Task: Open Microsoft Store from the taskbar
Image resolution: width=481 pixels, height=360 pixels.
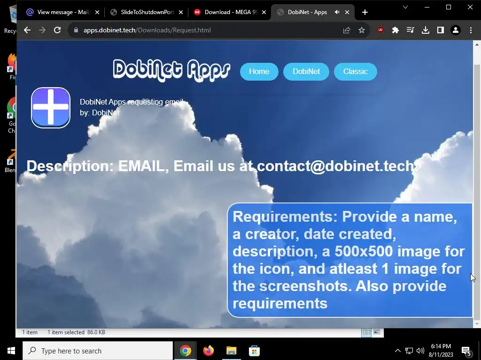Action: (254, 351)
